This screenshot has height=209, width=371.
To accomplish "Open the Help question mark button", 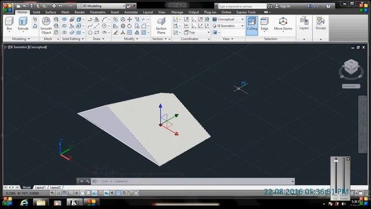I will coord(328,6).
